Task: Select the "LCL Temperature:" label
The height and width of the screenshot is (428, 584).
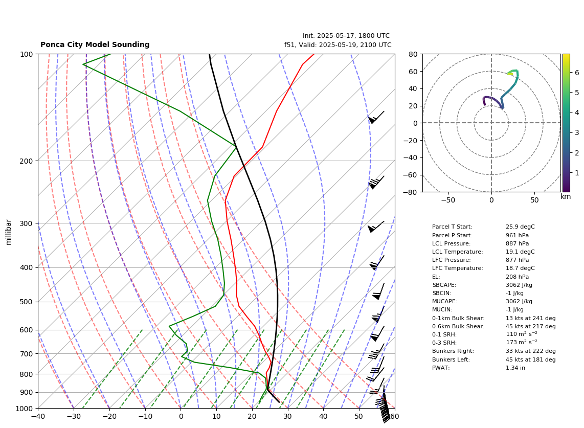Action: (x=457, y=252)
